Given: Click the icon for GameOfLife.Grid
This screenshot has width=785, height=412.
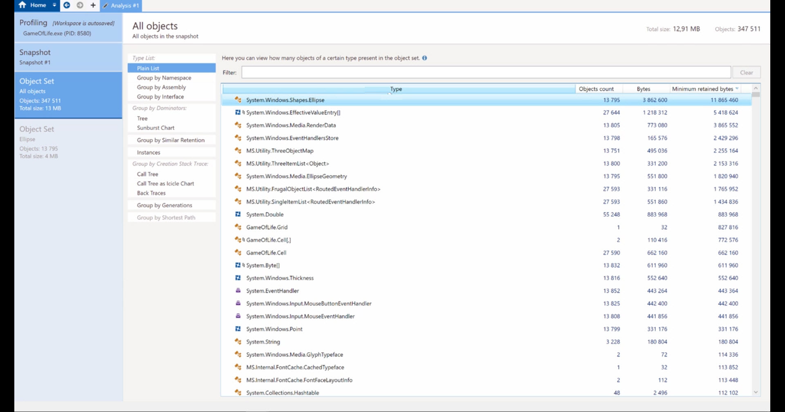Looking at the screenshot, I should click(238, 227).
